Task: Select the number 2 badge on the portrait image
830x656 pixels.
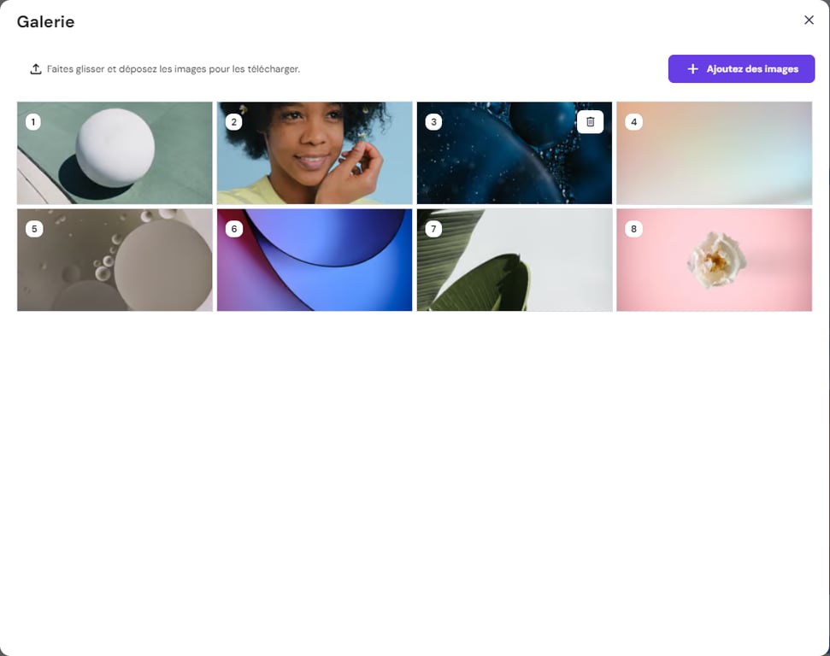Action: [233, 121]
